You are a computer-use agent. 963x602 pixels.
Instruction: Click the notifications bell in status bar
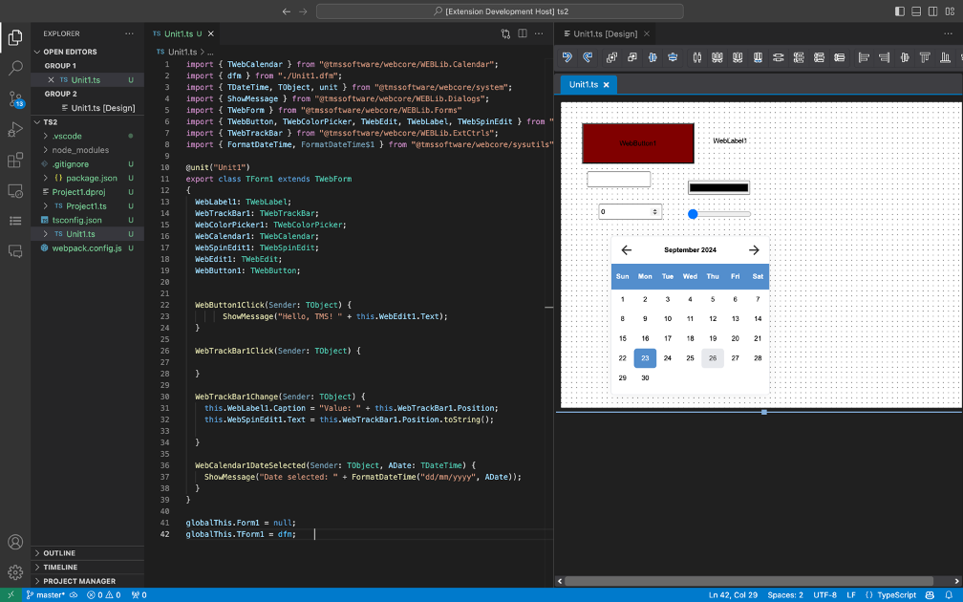[x=949, y=594]
